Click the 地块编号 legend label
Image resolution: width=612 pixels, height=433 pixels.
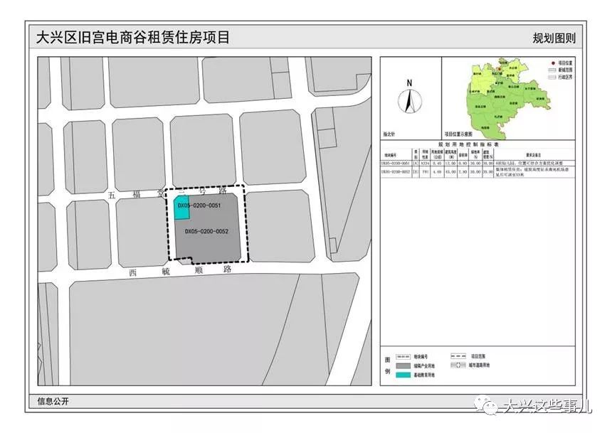[421, 356]
